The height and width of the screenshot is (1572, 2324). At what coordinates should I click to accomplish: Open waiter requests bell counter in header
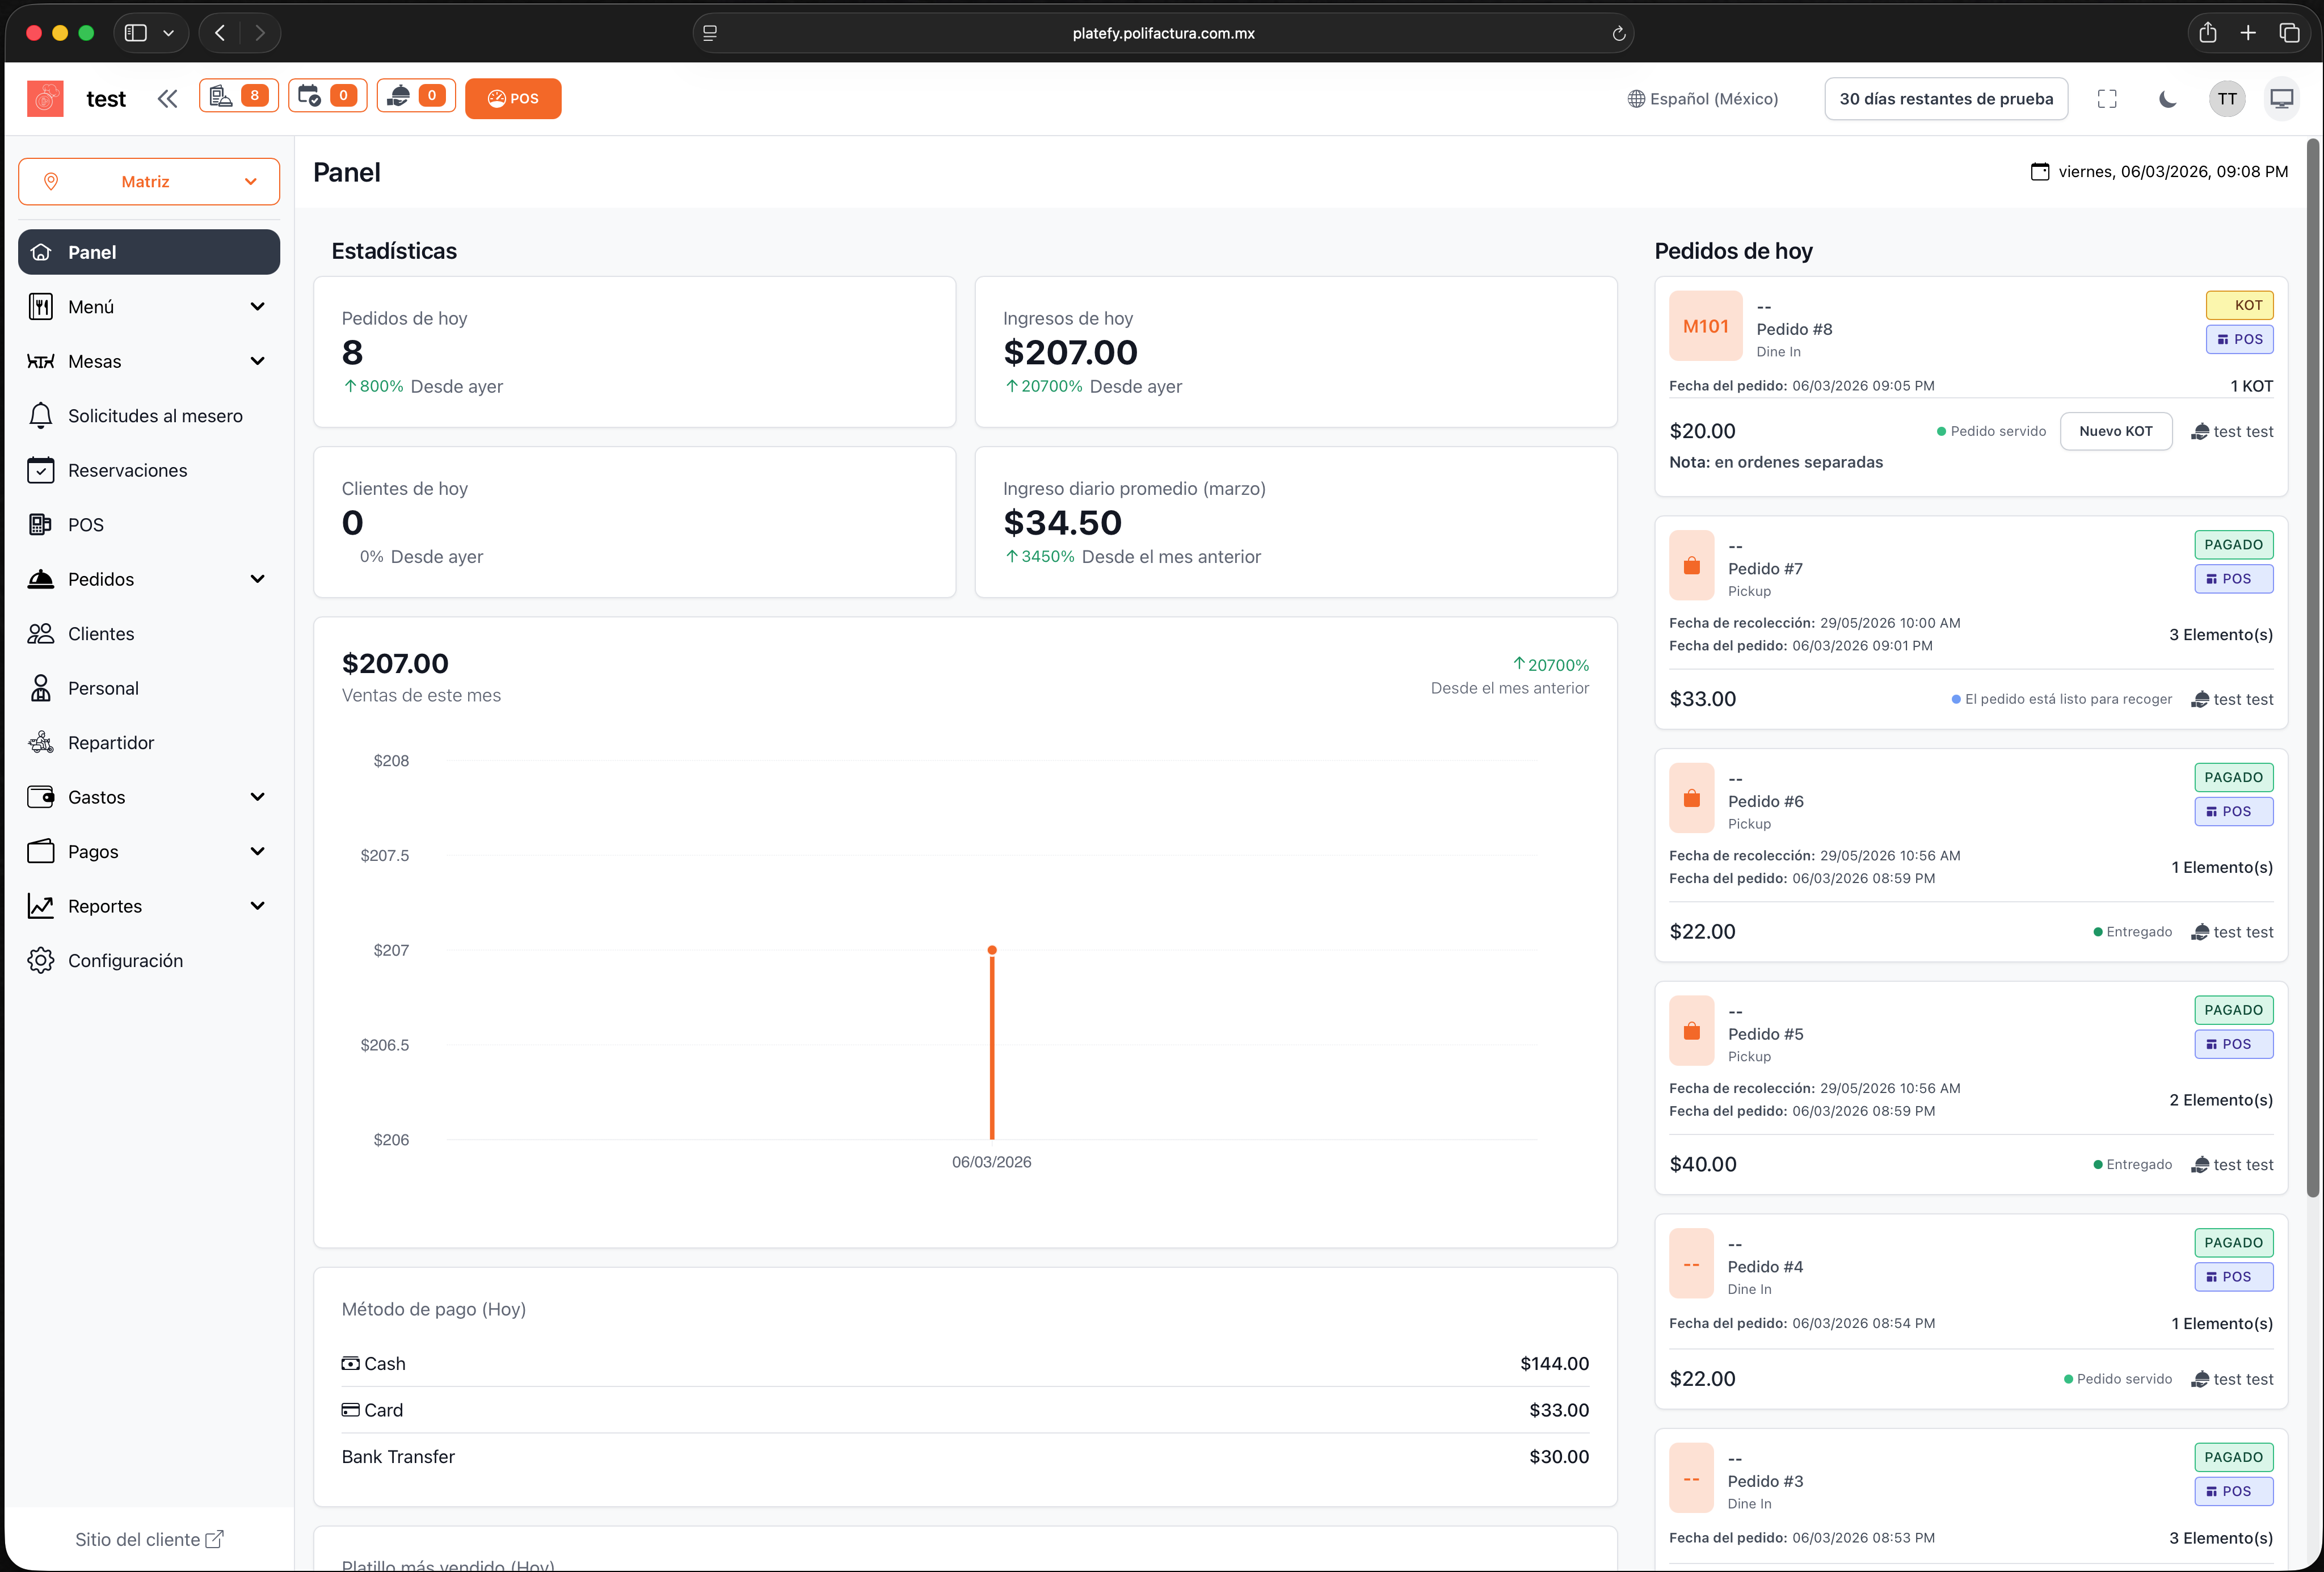click(x=416, y=96)
